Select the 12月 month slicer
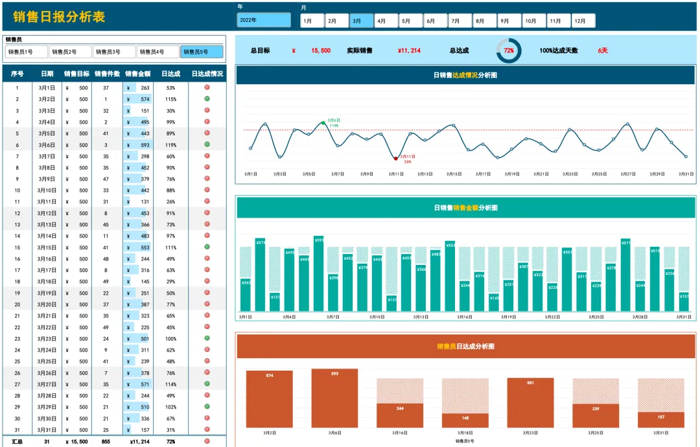 coord(583,21)
